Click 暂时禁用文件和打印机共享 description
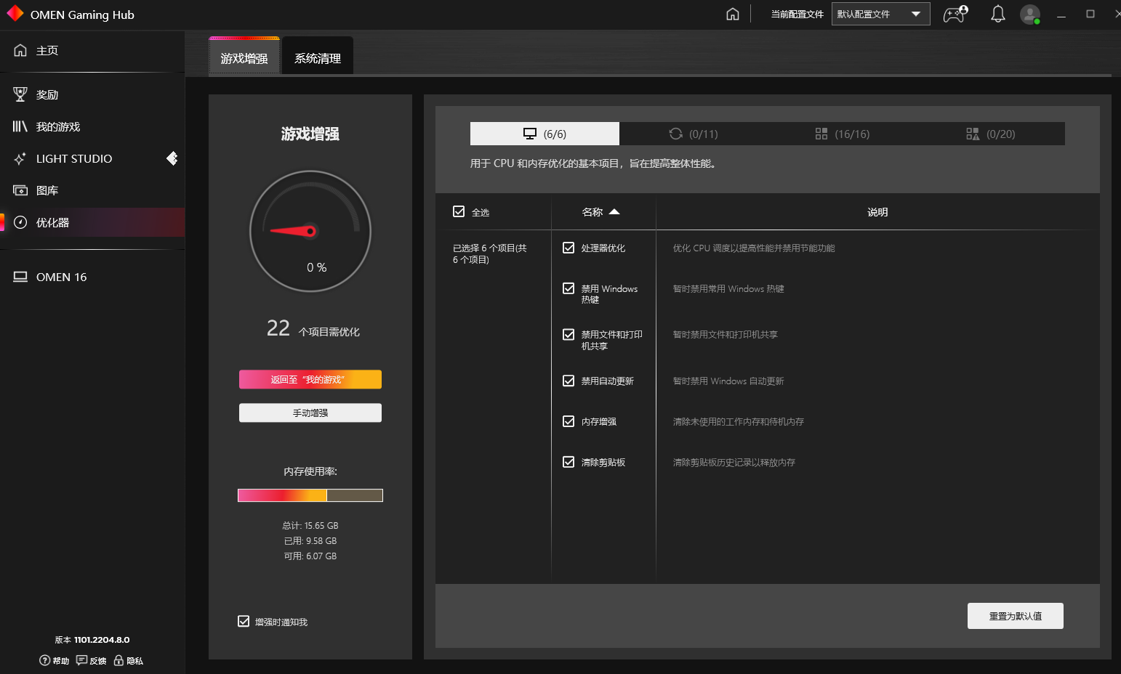The width and height of the screenshot is (1121, 674). click(x=726, y=335)
